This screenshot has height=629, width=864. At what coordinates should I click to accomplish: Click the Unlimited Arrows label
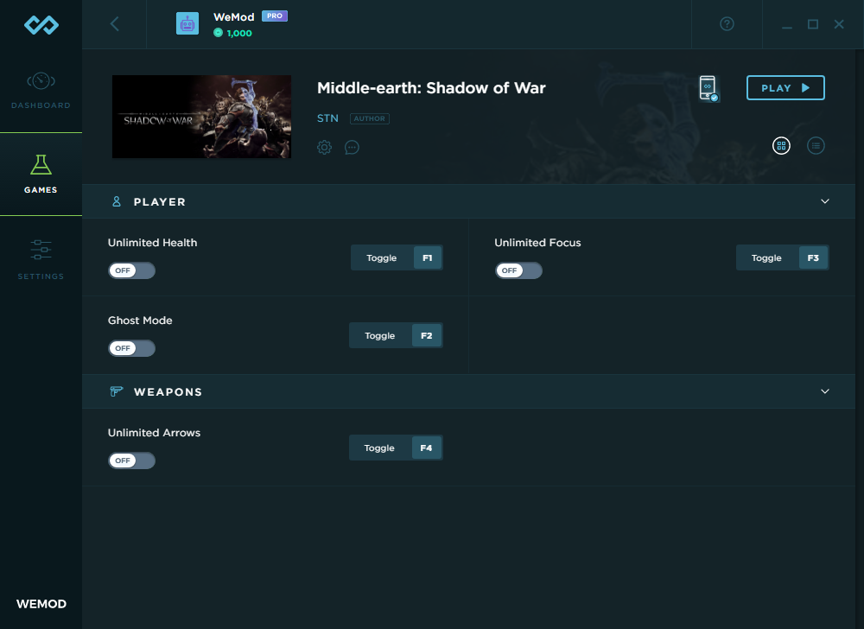point(155,433)
